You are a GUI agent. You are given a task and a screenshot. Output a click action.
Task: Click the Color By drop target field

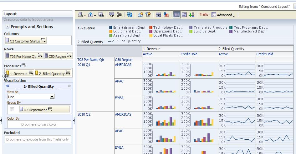[39, 124]
